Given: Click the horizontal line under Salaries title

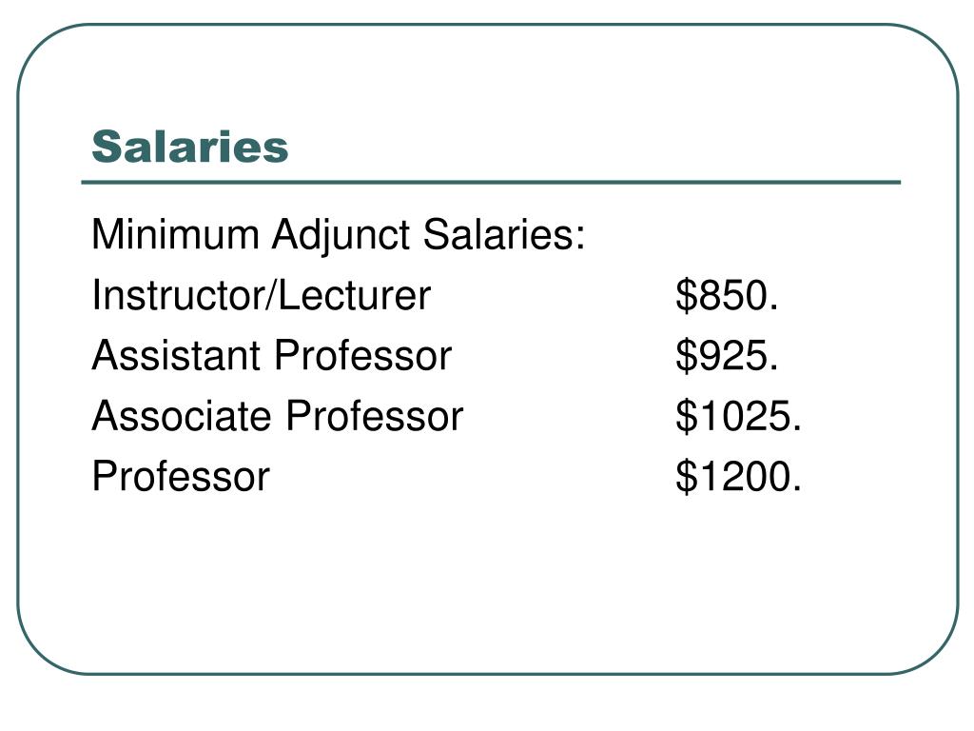Looking at the screenshot, I should [x=491, y=182].
